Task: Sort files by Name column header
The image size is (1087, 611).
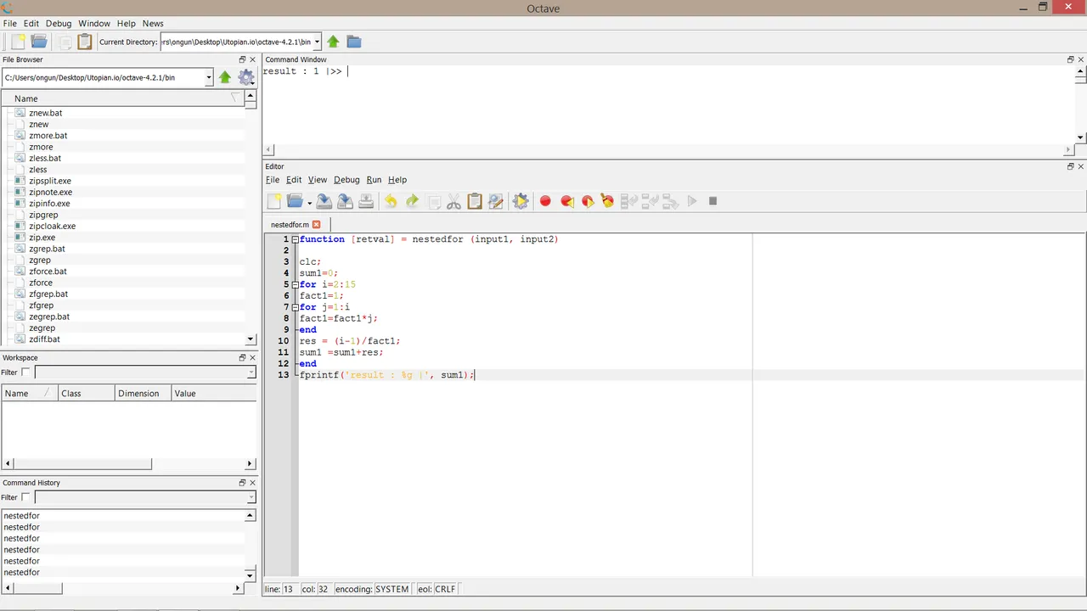Action: click(123, 98)
